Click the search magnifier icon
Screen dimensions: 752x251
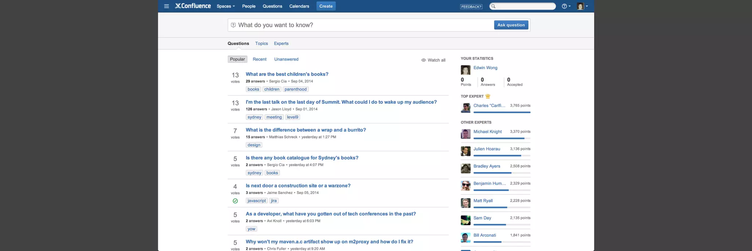tap(493, 6)
